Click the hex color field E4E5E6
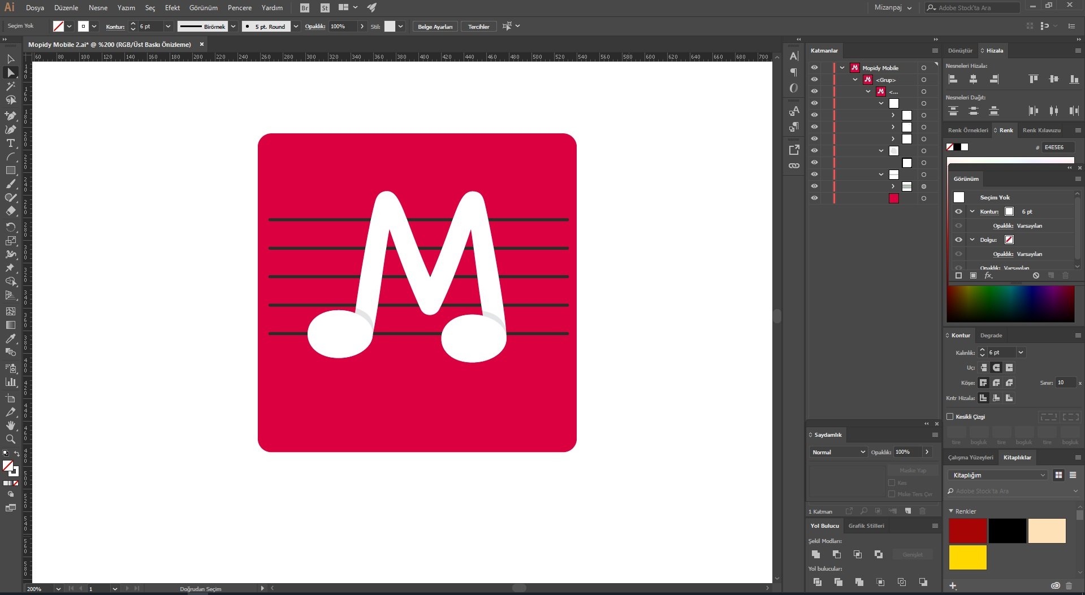 tap(1058, 147)
